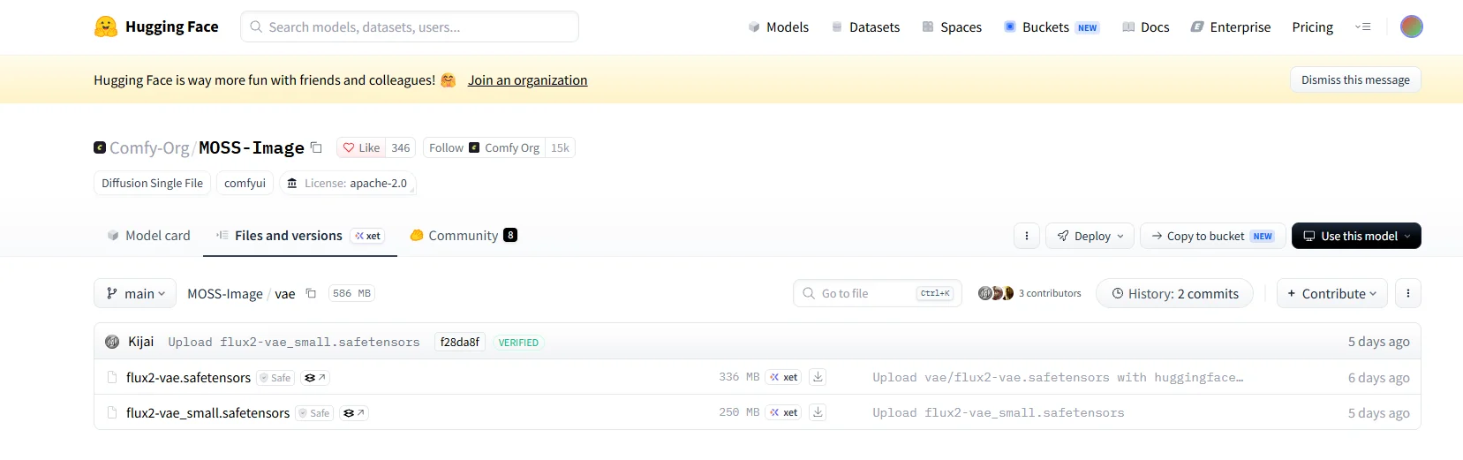Download flux2-vae_small.safetensors file
Screen dimensions: 1463x460
pos(818,412)
